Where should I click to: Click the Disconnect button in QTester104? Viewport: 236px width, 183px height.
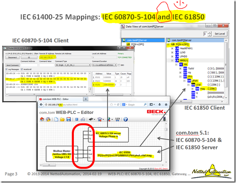tap(13, 57)
